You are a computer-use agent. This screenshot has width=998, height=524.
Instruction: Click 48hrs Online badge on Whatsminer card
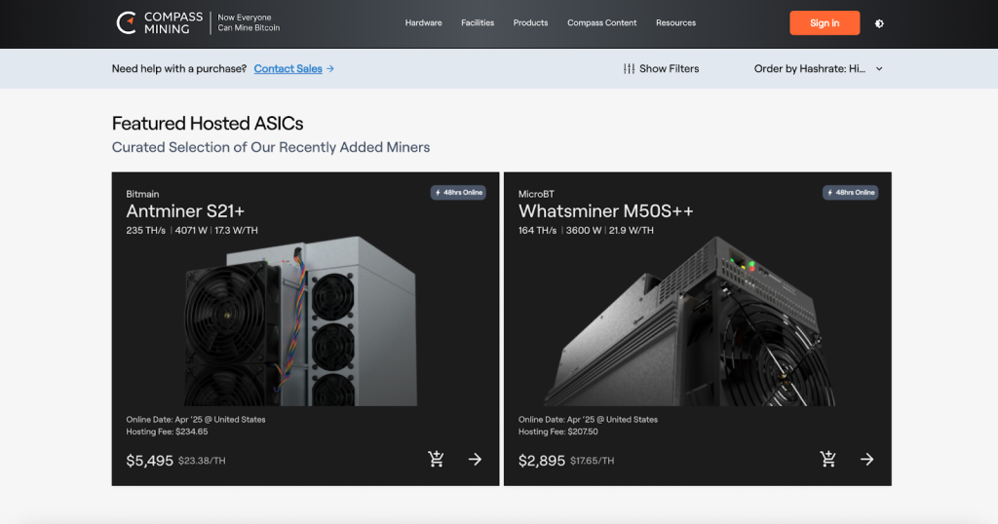pyautogui.click(x=850, y=193)
